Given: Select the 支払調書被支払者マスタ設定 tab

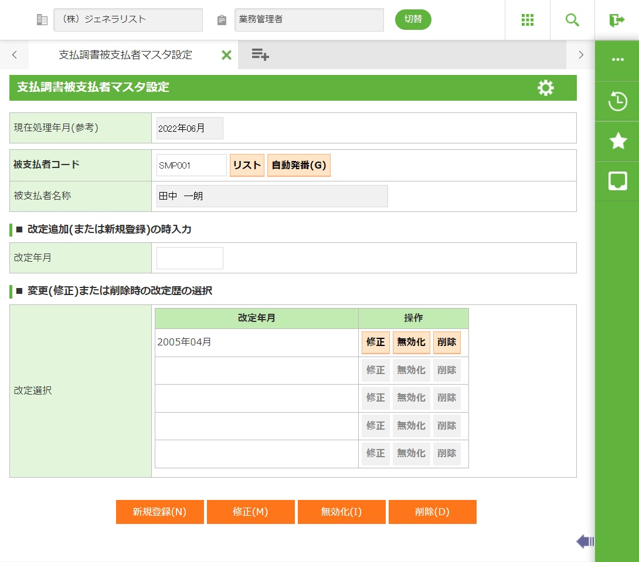Looking at the screenshot, I should tap(125, 55).
